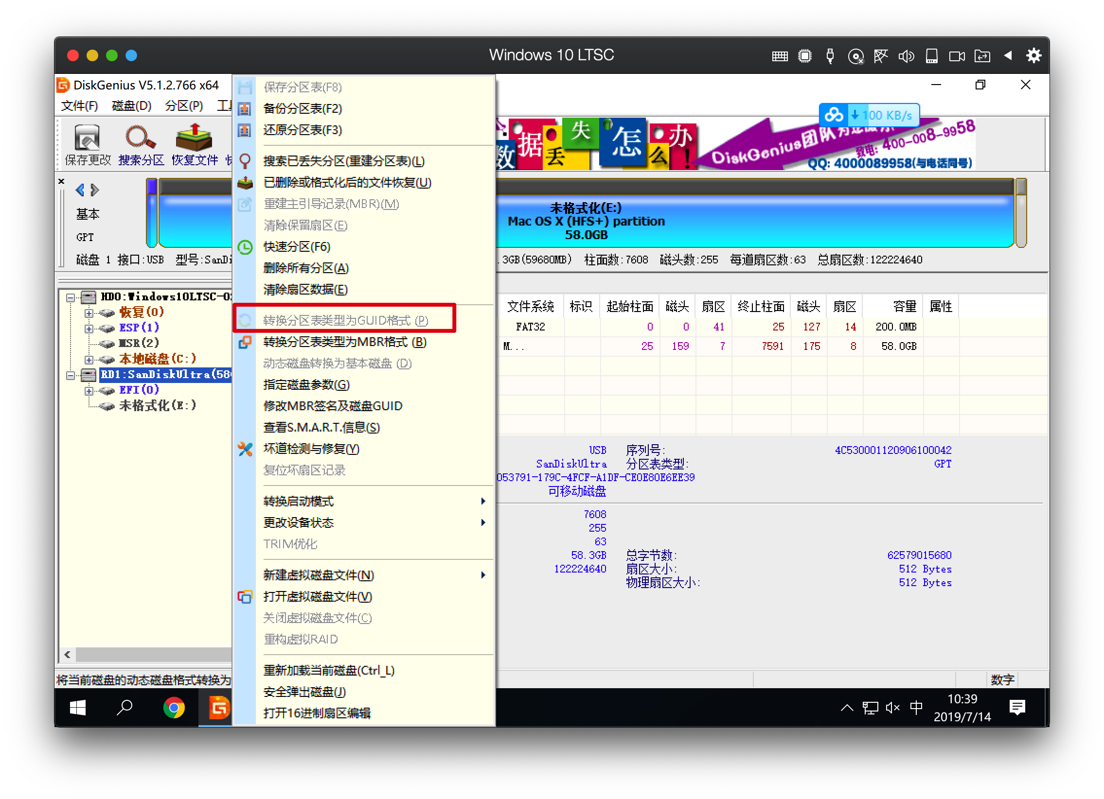Click the 文件系统 column header
Image resolution: width=1104 pixels, height=799 pixels.
coord(530,306)
